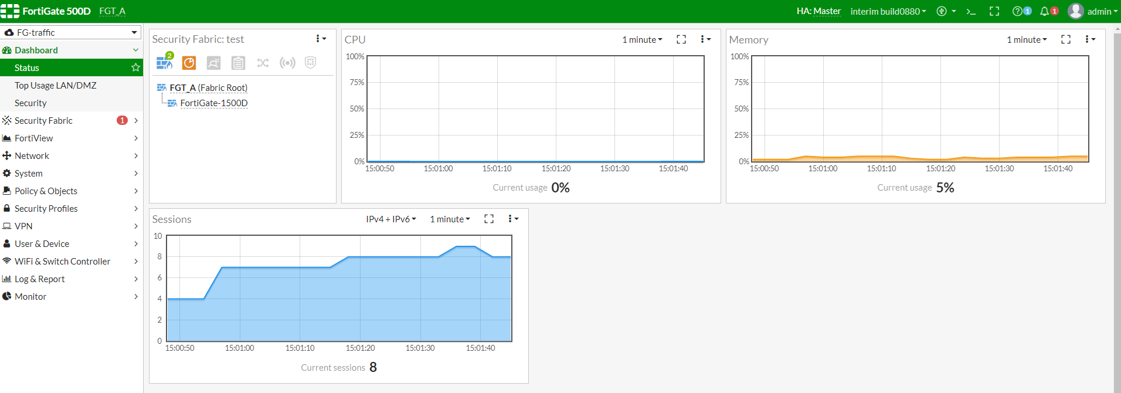Change the Memory 1 minute time range
The width and height of the screenshot is (1121, 393).
click(x=1027, y=39)
